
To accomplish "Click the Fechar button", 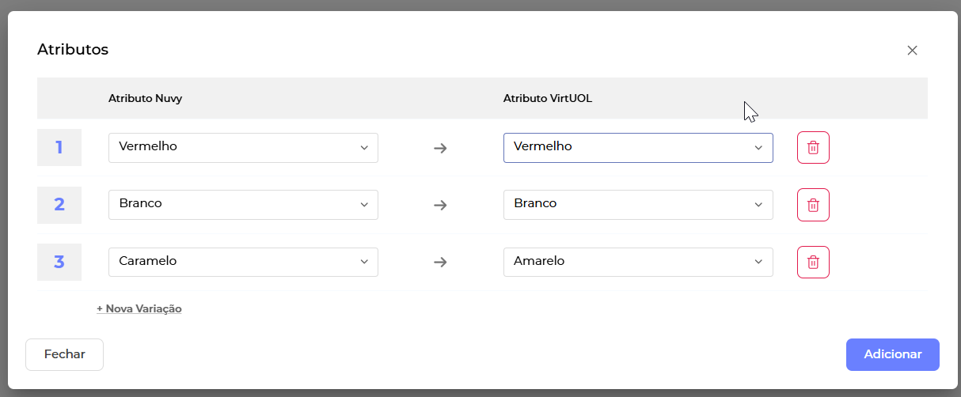I will pyautogui.click(x=65, y=354).
